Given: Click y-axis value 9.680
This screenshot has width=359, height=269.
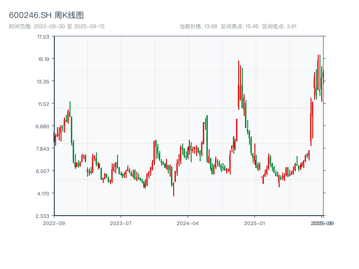Looking at the screenshot, I should point(43,126).
